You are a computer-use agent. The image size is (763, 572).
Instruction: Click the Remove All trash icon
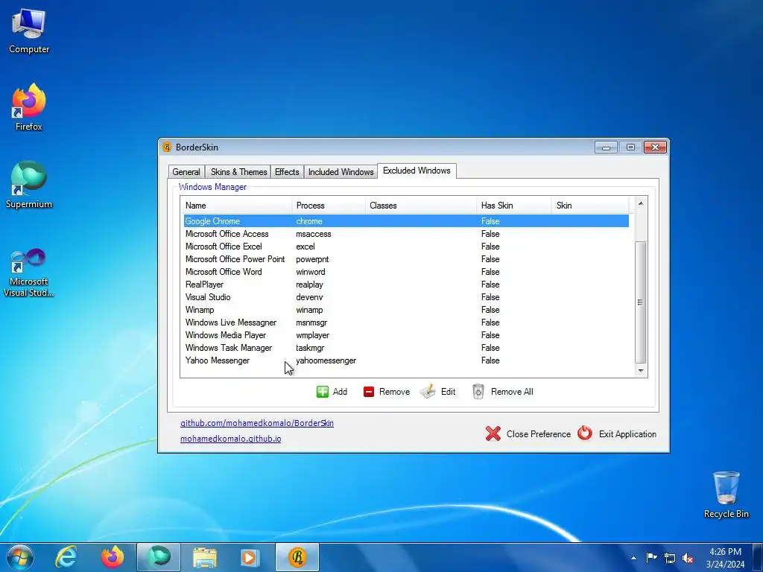(478, 392)
